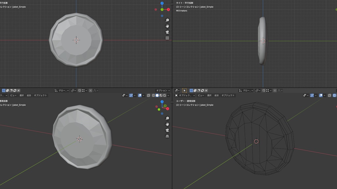This screenshot has height=189, width=337.
Task: Open ビュー menu in solid viewport header
Action: point(13,95)
